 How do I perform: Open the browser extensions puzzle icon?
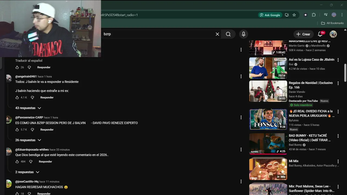[x=314, y=15]
